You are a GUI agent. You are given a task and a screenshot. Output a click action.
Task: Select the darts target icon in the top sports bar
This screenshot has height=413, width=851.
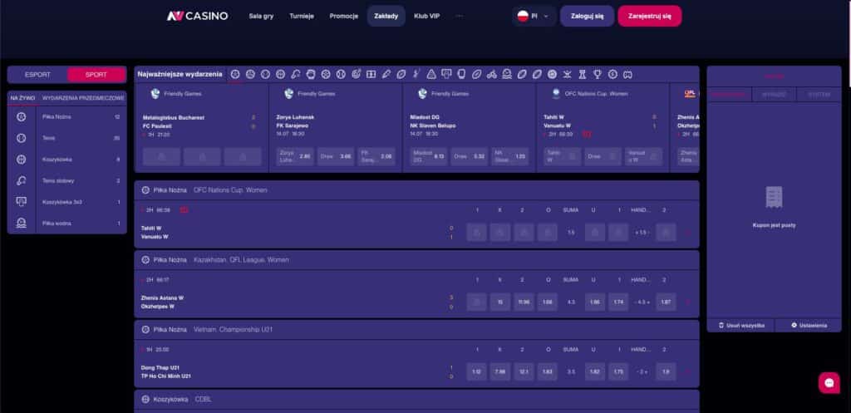click(356, 74)
